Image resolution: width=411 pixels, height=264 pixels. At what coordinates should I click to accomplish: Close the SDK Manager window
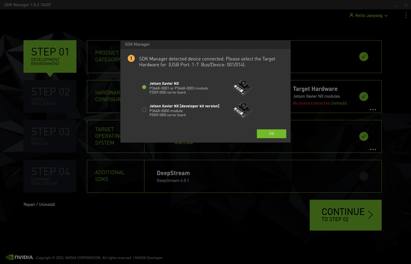point(406,5)
